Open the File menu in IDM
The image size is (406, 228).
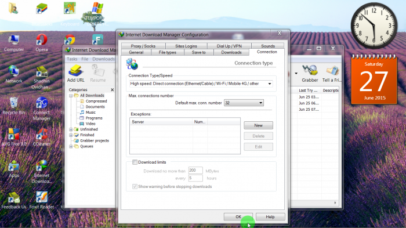click(x=85, y=59)
